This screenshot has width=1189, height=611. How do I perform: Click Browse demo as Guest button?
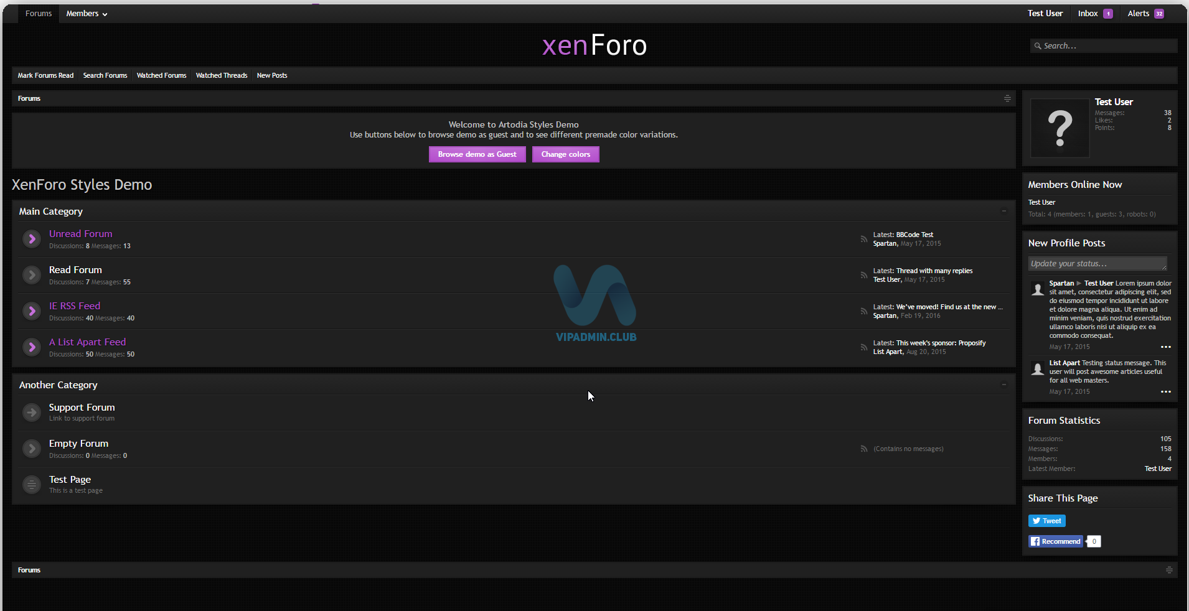[477, 154]
